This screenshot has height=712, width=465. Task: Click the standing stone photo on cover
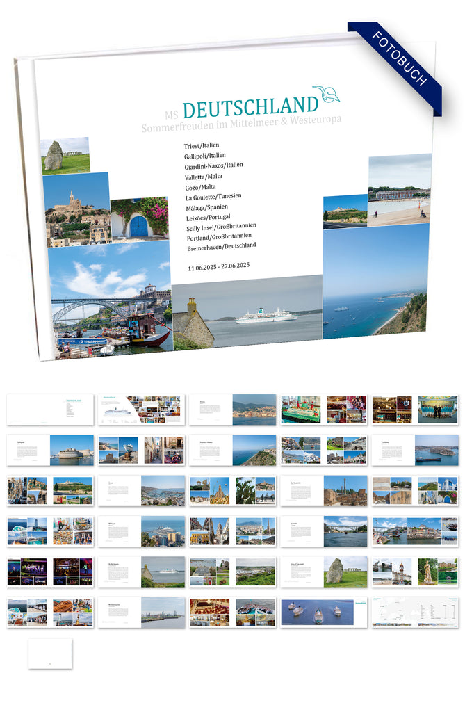[x=65, y=155]
